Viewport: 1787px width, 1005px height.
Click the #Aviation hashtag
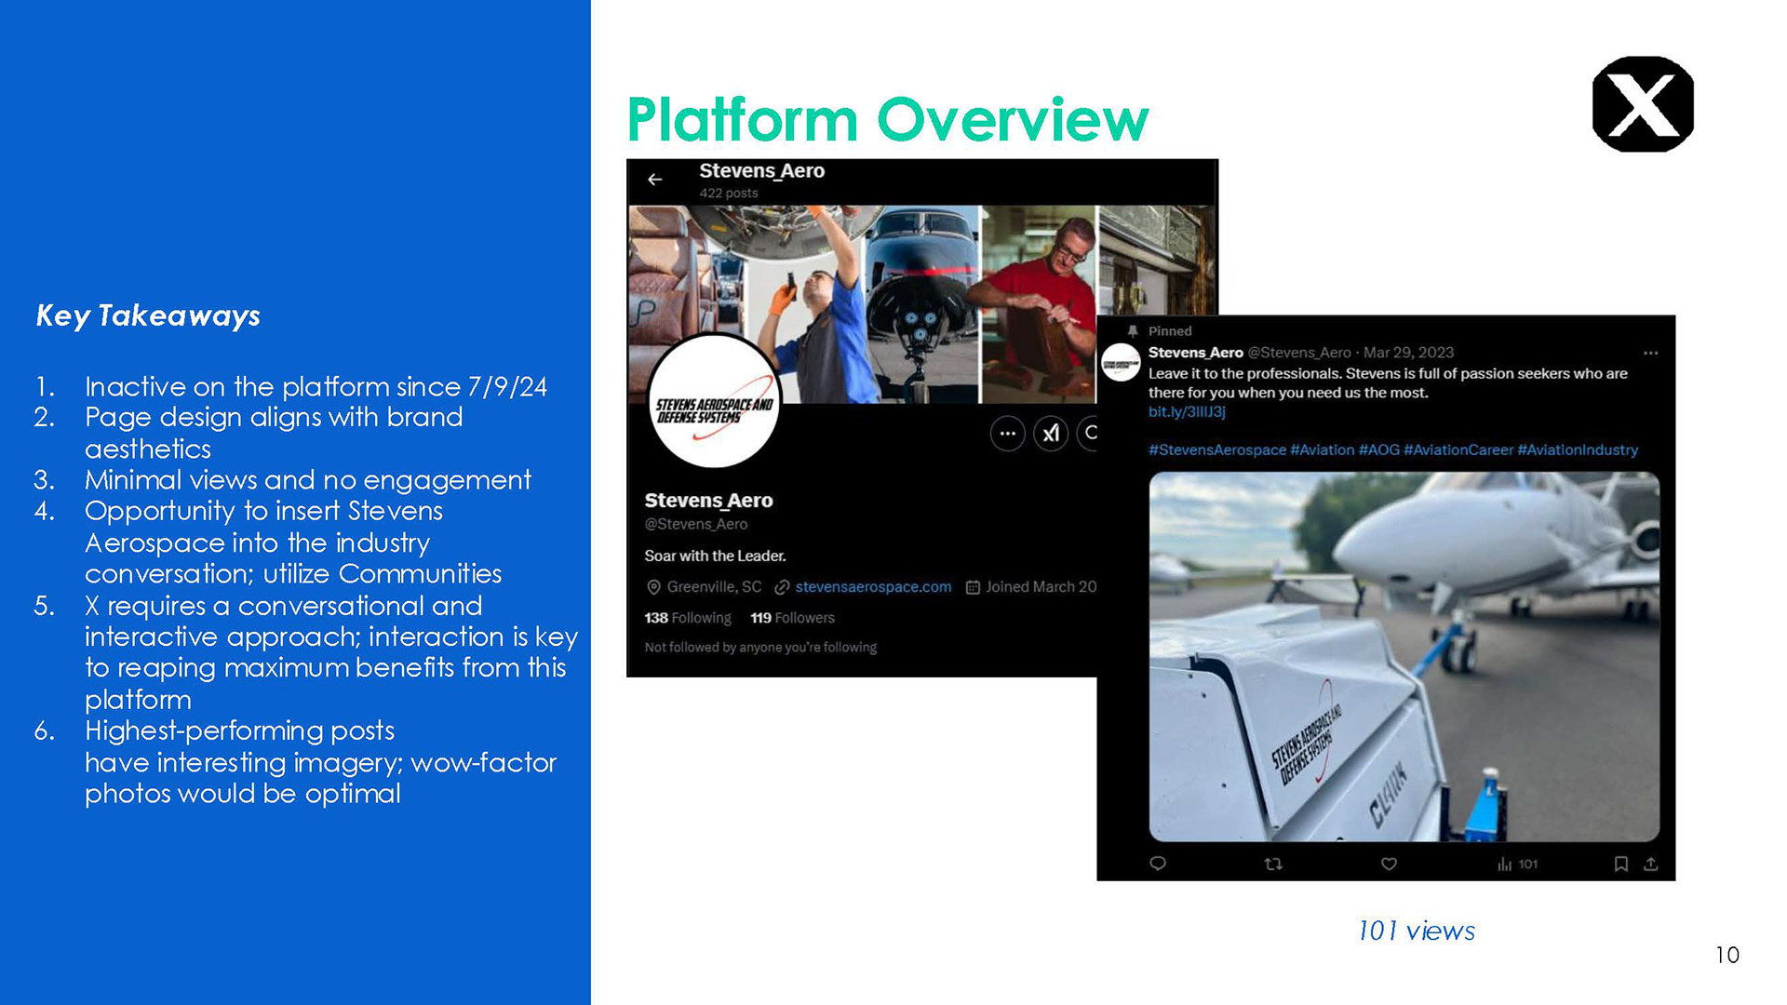point(1323,450)
